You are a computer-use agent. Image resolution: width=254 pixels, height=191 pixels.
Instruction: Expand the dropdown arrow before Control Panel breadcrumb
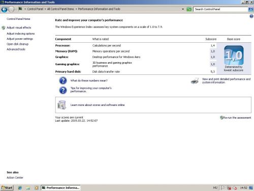[x=25, y=9]
